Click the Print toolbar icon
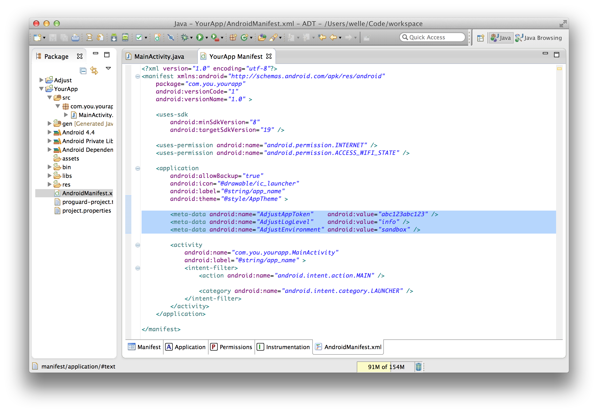 click(x=75, y=38)
